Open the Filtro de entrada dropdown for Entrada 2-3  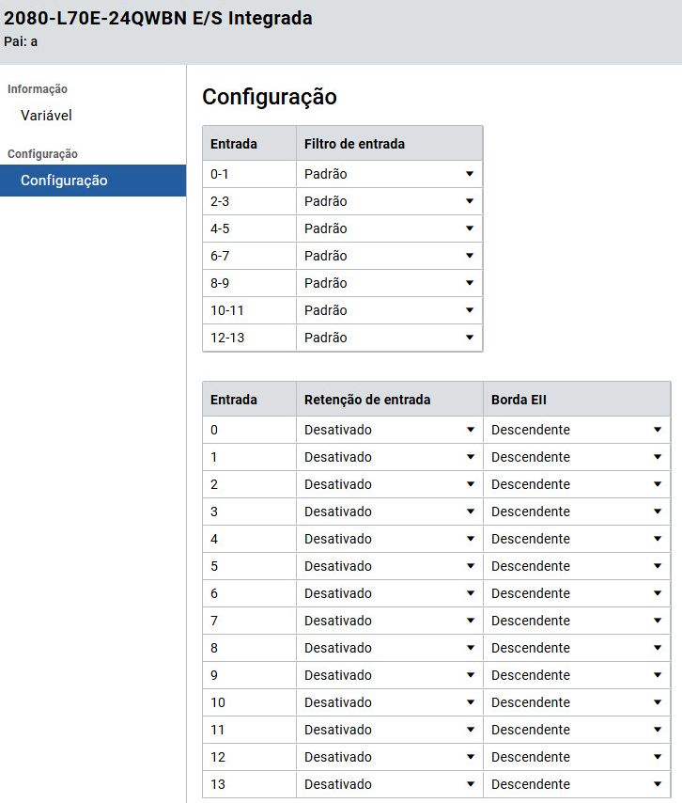coord(389,201)
